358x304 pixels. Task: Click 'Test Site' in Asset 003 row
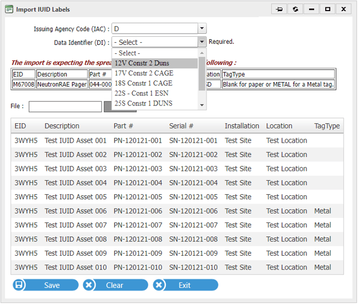pos(238,169)
